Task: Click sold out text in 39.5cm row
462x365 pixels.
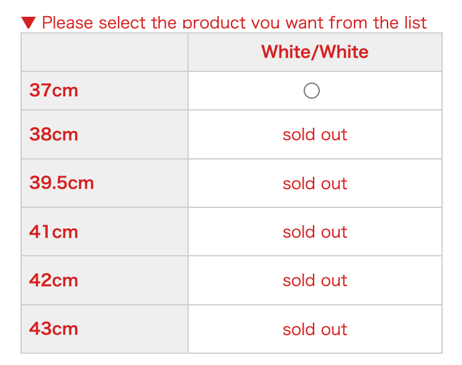Action: pyautogui.click(x=315, y=184)
